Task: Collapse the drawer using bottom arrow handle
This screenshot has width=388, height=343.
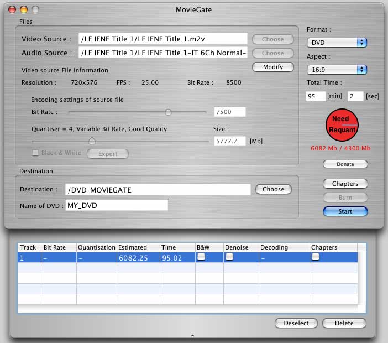Action: tap(192, 335)
